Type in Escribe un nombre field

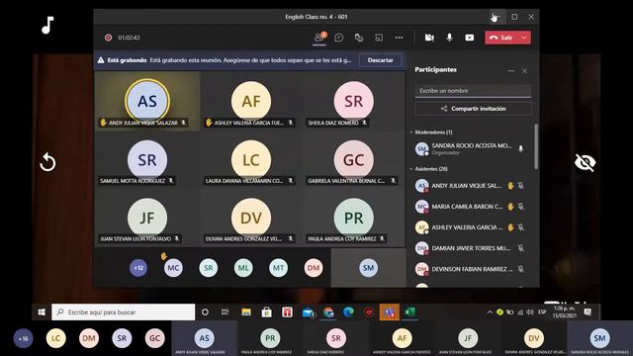473,91
